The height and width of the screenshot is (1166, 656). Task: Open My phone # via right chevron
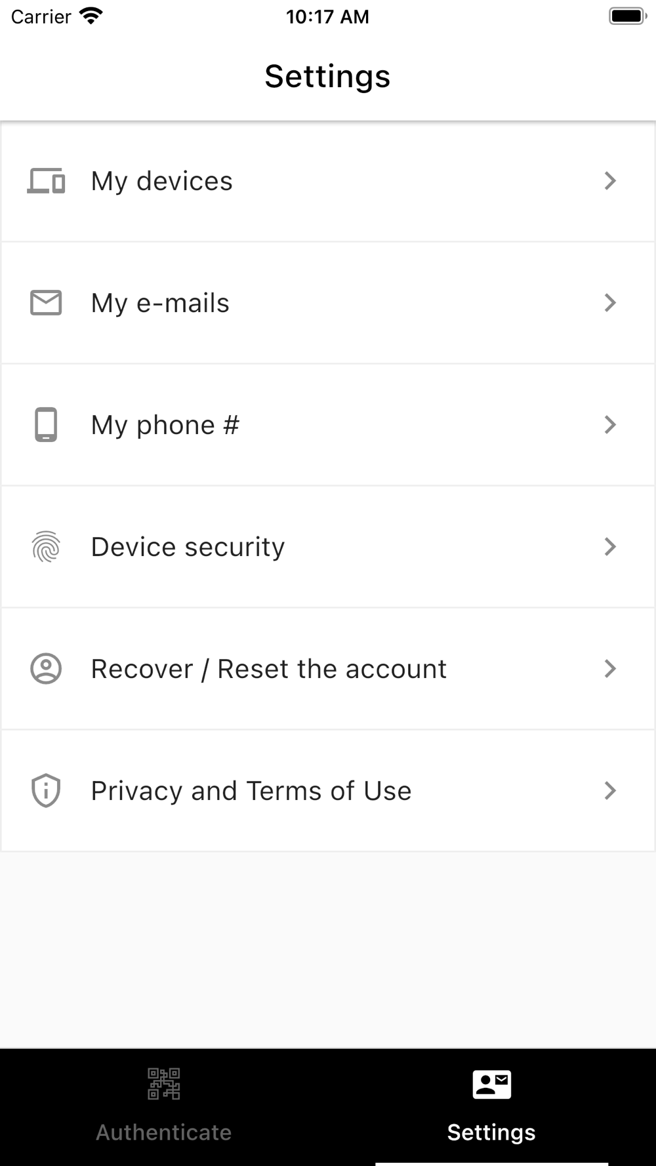click(x=610, y=425)
